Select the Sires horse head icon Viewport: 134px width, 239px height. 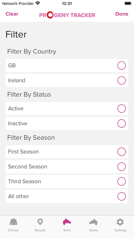[x=67, y=222]
